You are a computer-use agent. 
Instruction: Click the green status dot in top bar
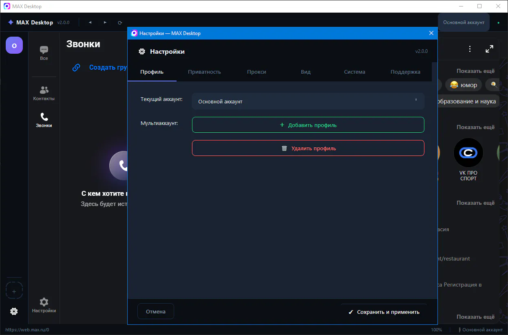tap(498, 23)
